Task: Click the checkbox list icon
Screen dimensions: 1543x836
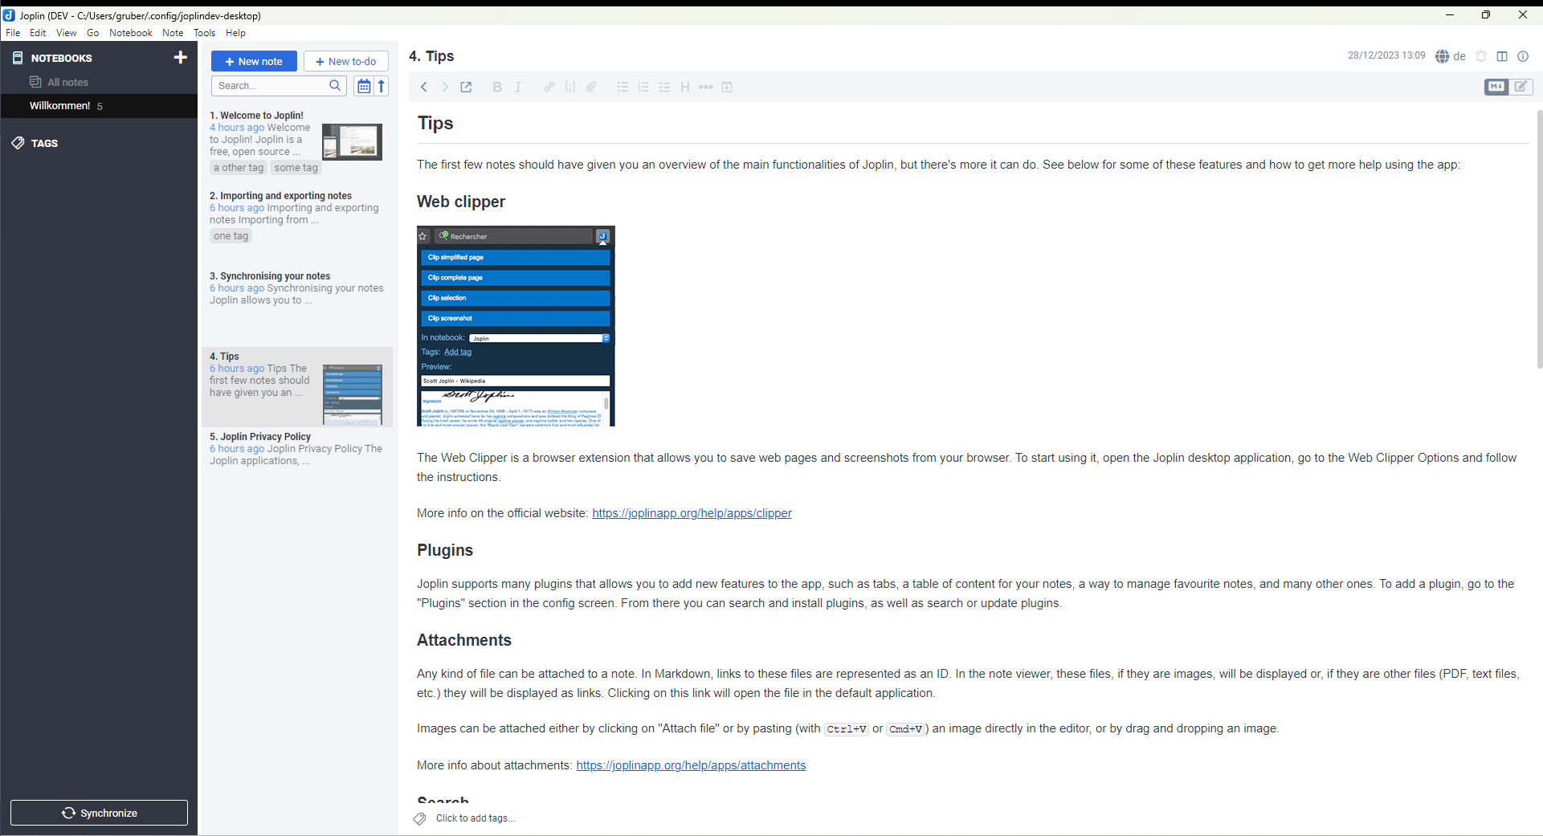Action: [x=664, y=87]
